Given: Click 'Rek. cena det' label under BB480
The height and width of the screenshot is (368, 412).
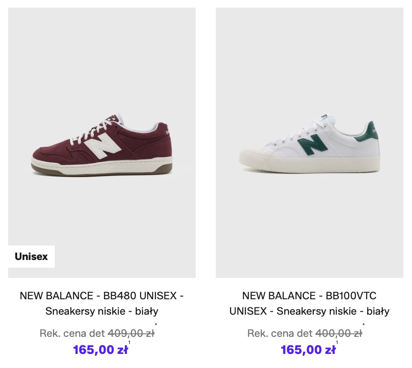Looking at the screenshot, I should [x=72, y=333].
